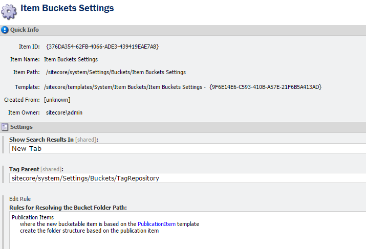Image resolution: width=366 pixels, height=249 pixels.
Task: Select the Template GUID value
Action: point(265,87)
